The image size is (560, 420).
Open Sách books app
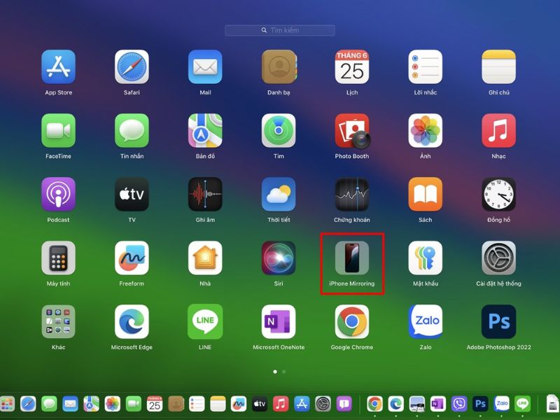click(426, 194)
